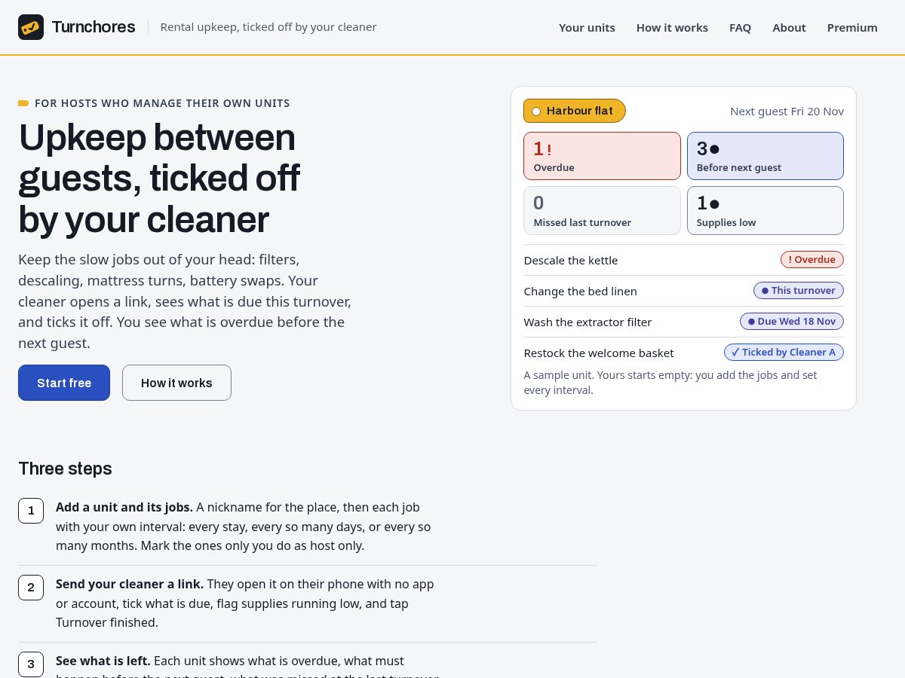This screenshot has height=678, width=905.
Task: Click the This turnover status badge
Action: (x=799, y=291)
